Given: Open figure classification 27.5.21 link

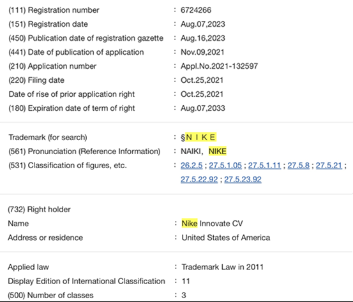Looking at the screenshot, I should point(329,166).
